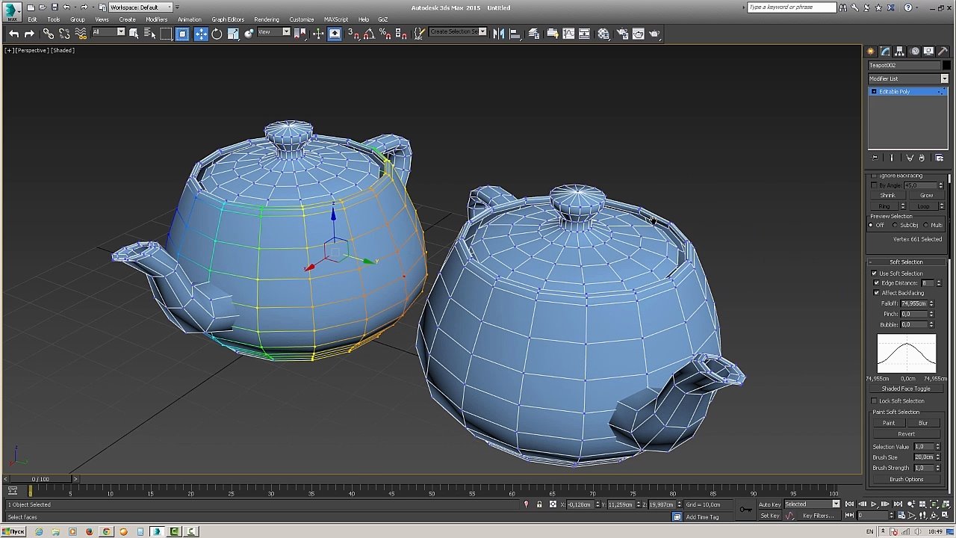Open Brush Options
Screen dimensions: 956x538
click(x=906, y=480)
